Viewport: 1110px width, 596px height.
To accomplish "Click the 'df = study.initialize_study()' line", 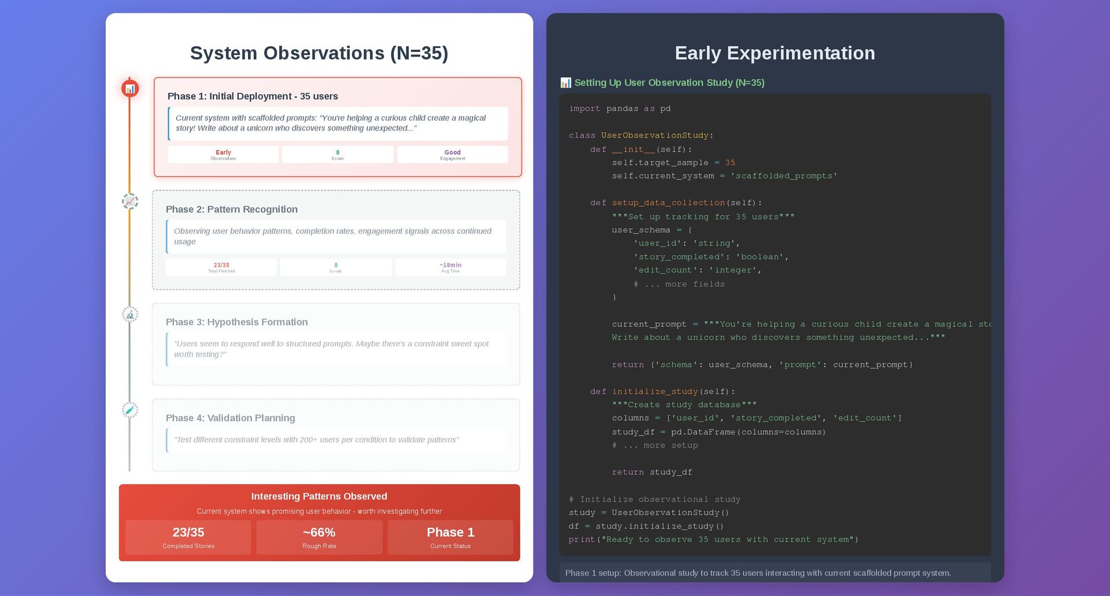I will point(646,526).
